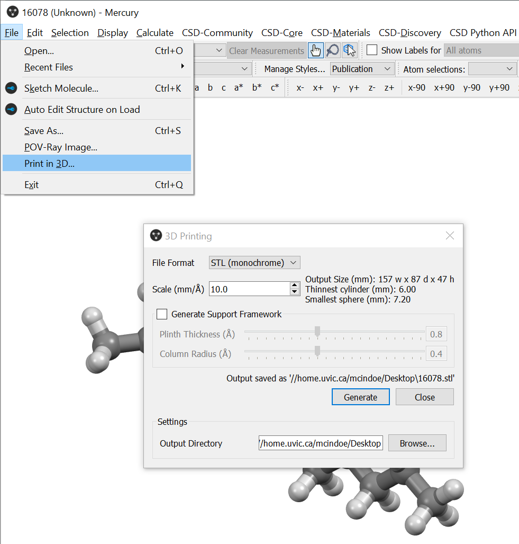
Task: Click the 3D Printing dialog logo icon
Action: [156, 236]
